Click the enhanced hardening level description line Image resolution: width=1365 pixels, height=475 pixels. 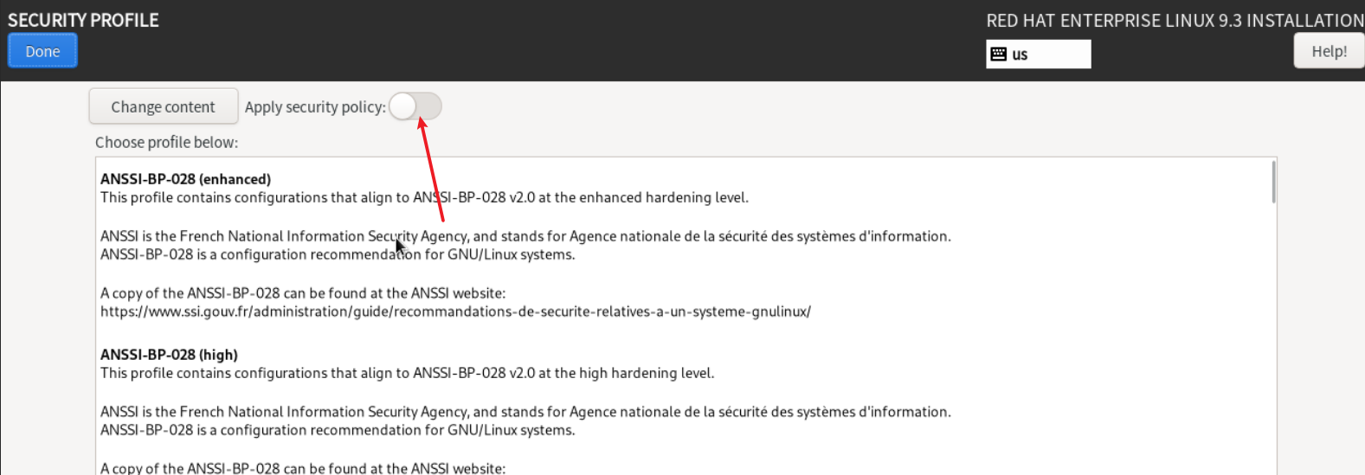click(x=424, y=198)
